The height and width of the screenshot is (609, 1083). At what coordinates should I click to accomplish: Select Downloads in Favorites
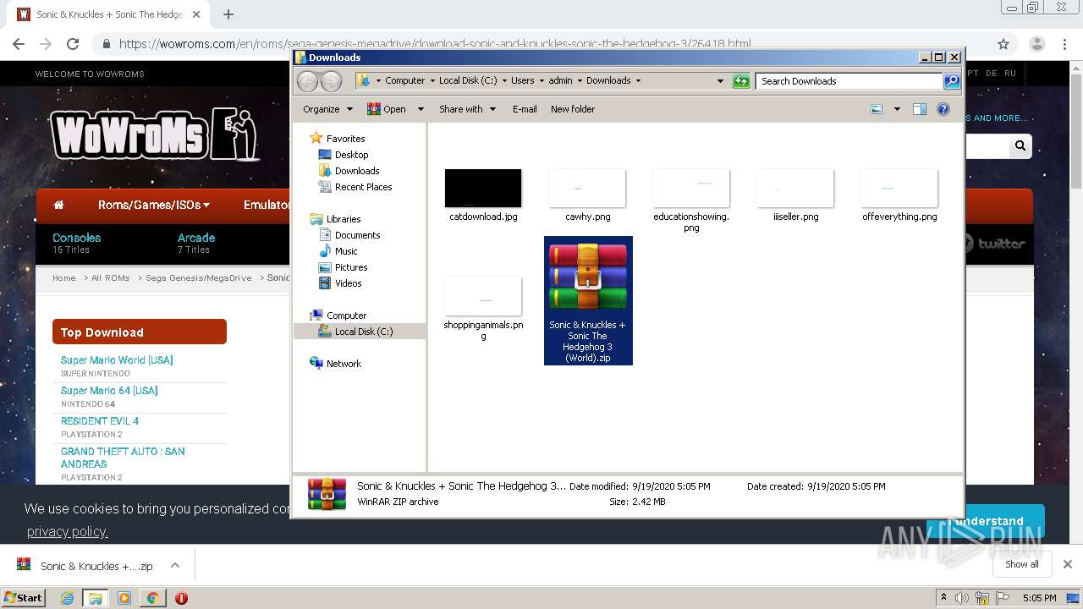pos(349,171)
